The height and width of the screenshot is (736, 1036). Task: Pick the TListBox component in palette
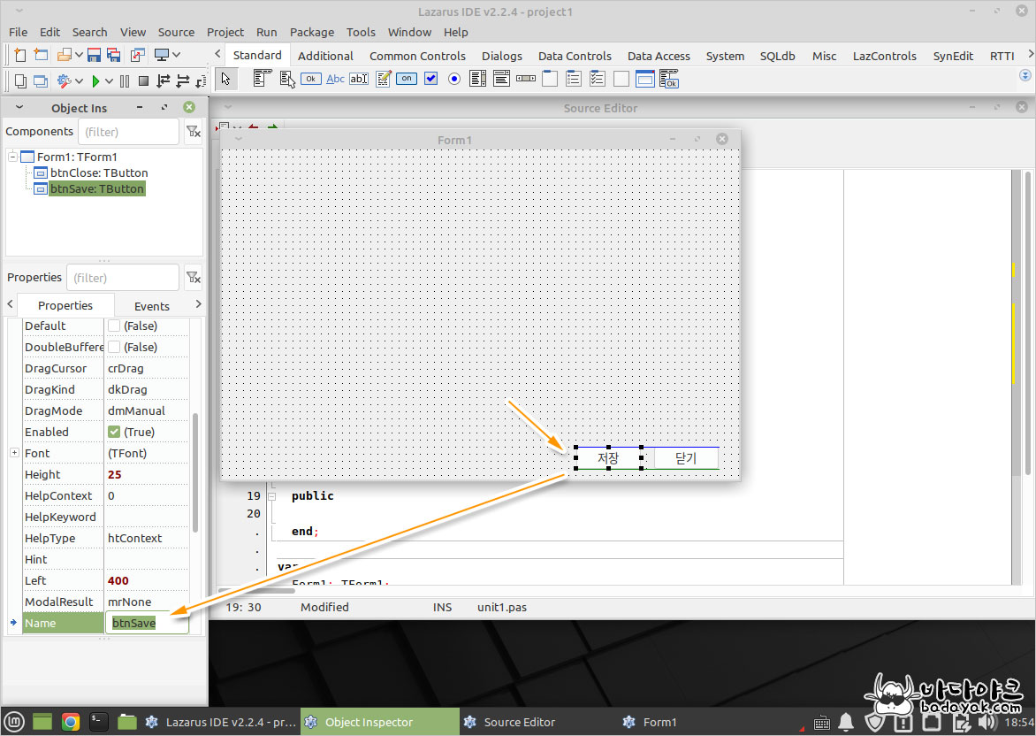coord(477,79)
